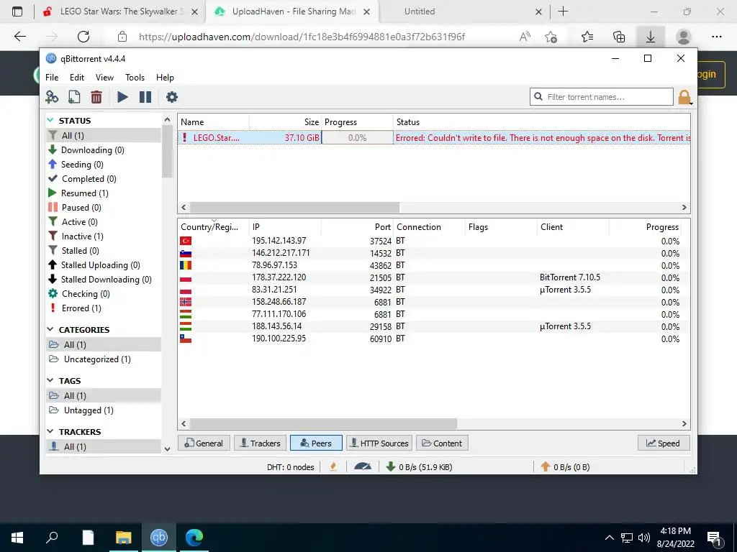Collapse the TRACKERS section
This screenshot has width=737, height=552.
pos(50,431)
